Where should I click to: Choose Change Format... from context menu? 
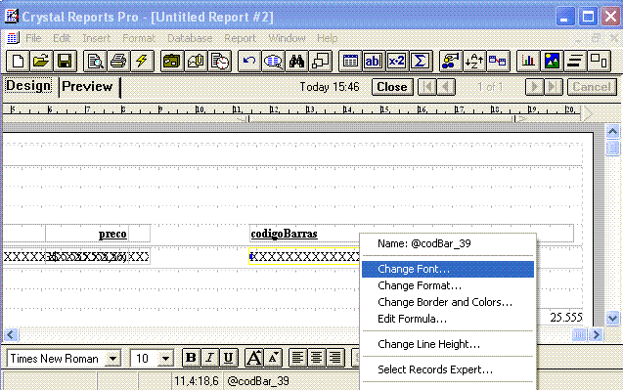tap(448, 285)
